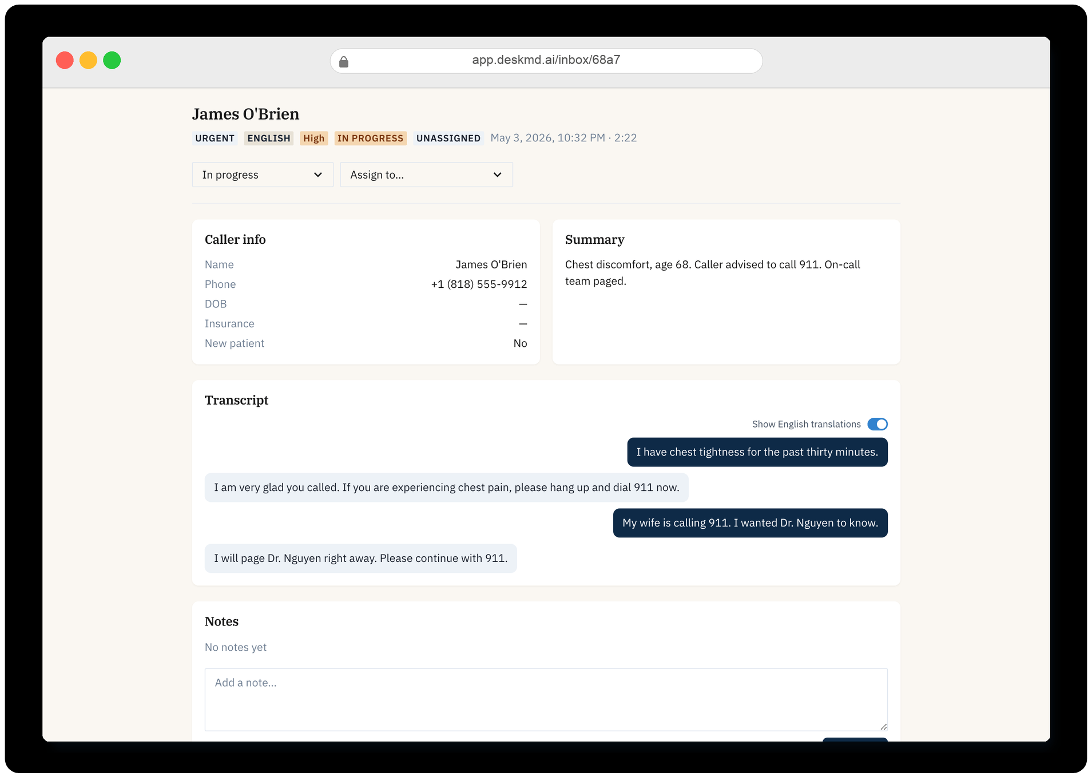Screen dimensions: 1092x776
Task: Click the red close window button
Action: 65,60
